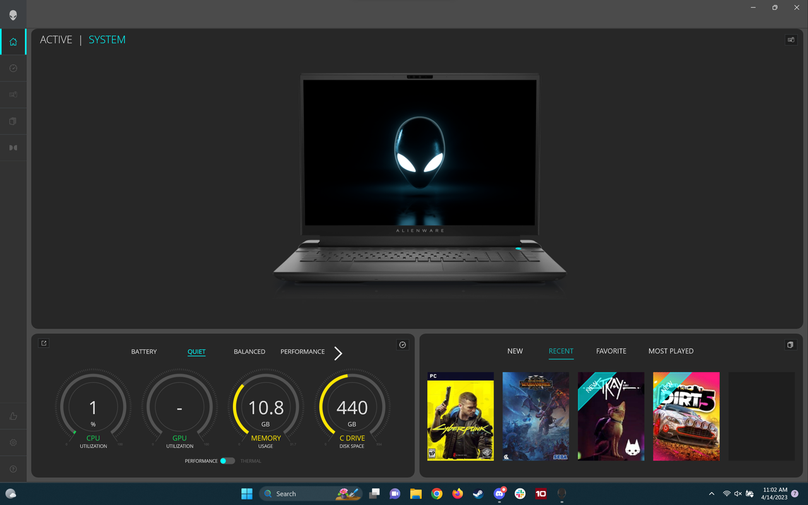Open Discord from the taskbar
Screen dimensions: 808x505
point(499,494)
